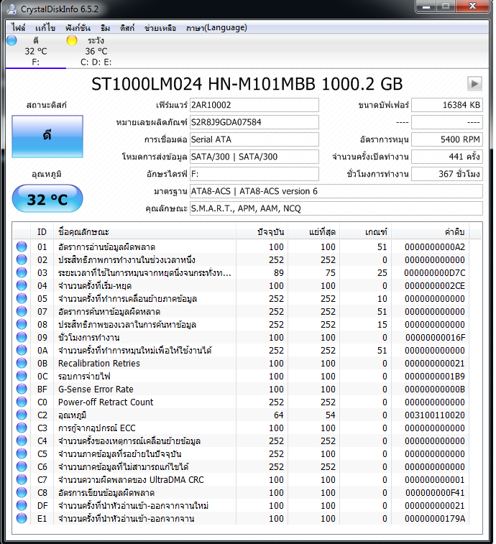Viewport: 496px width, 544px height.
Task: Click status orb for attribute 05
Action: (22, 298)
